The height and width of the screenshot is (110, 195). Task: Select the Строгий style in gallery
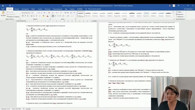click(x=132, y=14)
